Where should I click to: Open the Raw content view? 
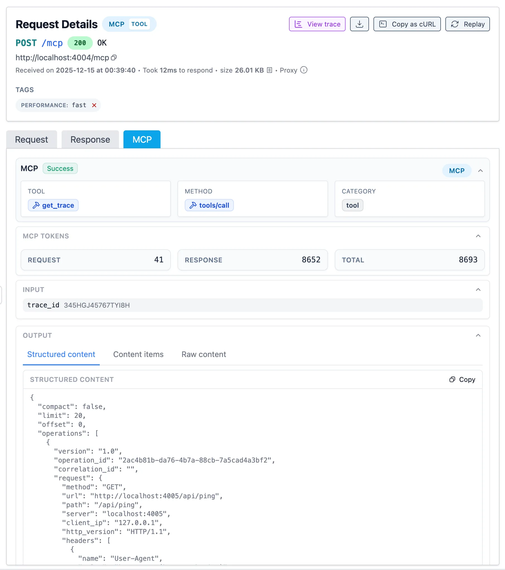click(x=204, y=354)
